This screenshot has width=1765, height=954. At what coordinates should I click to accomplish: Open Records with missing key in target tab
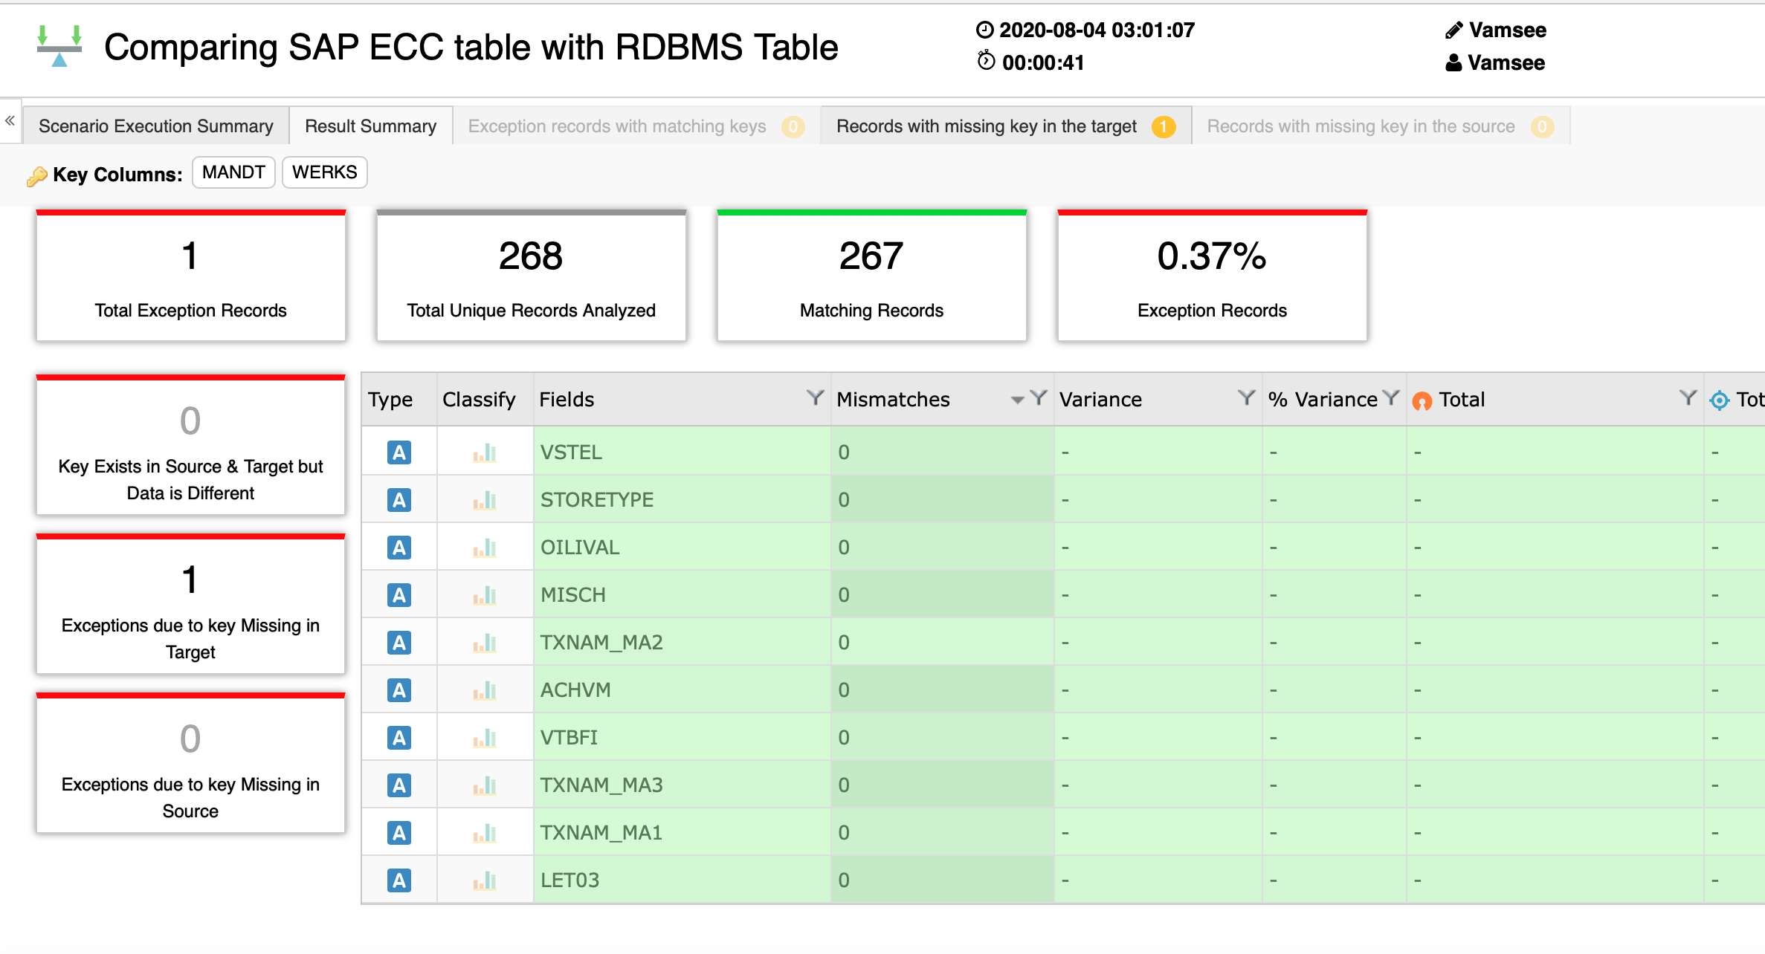tap(986, 126)
